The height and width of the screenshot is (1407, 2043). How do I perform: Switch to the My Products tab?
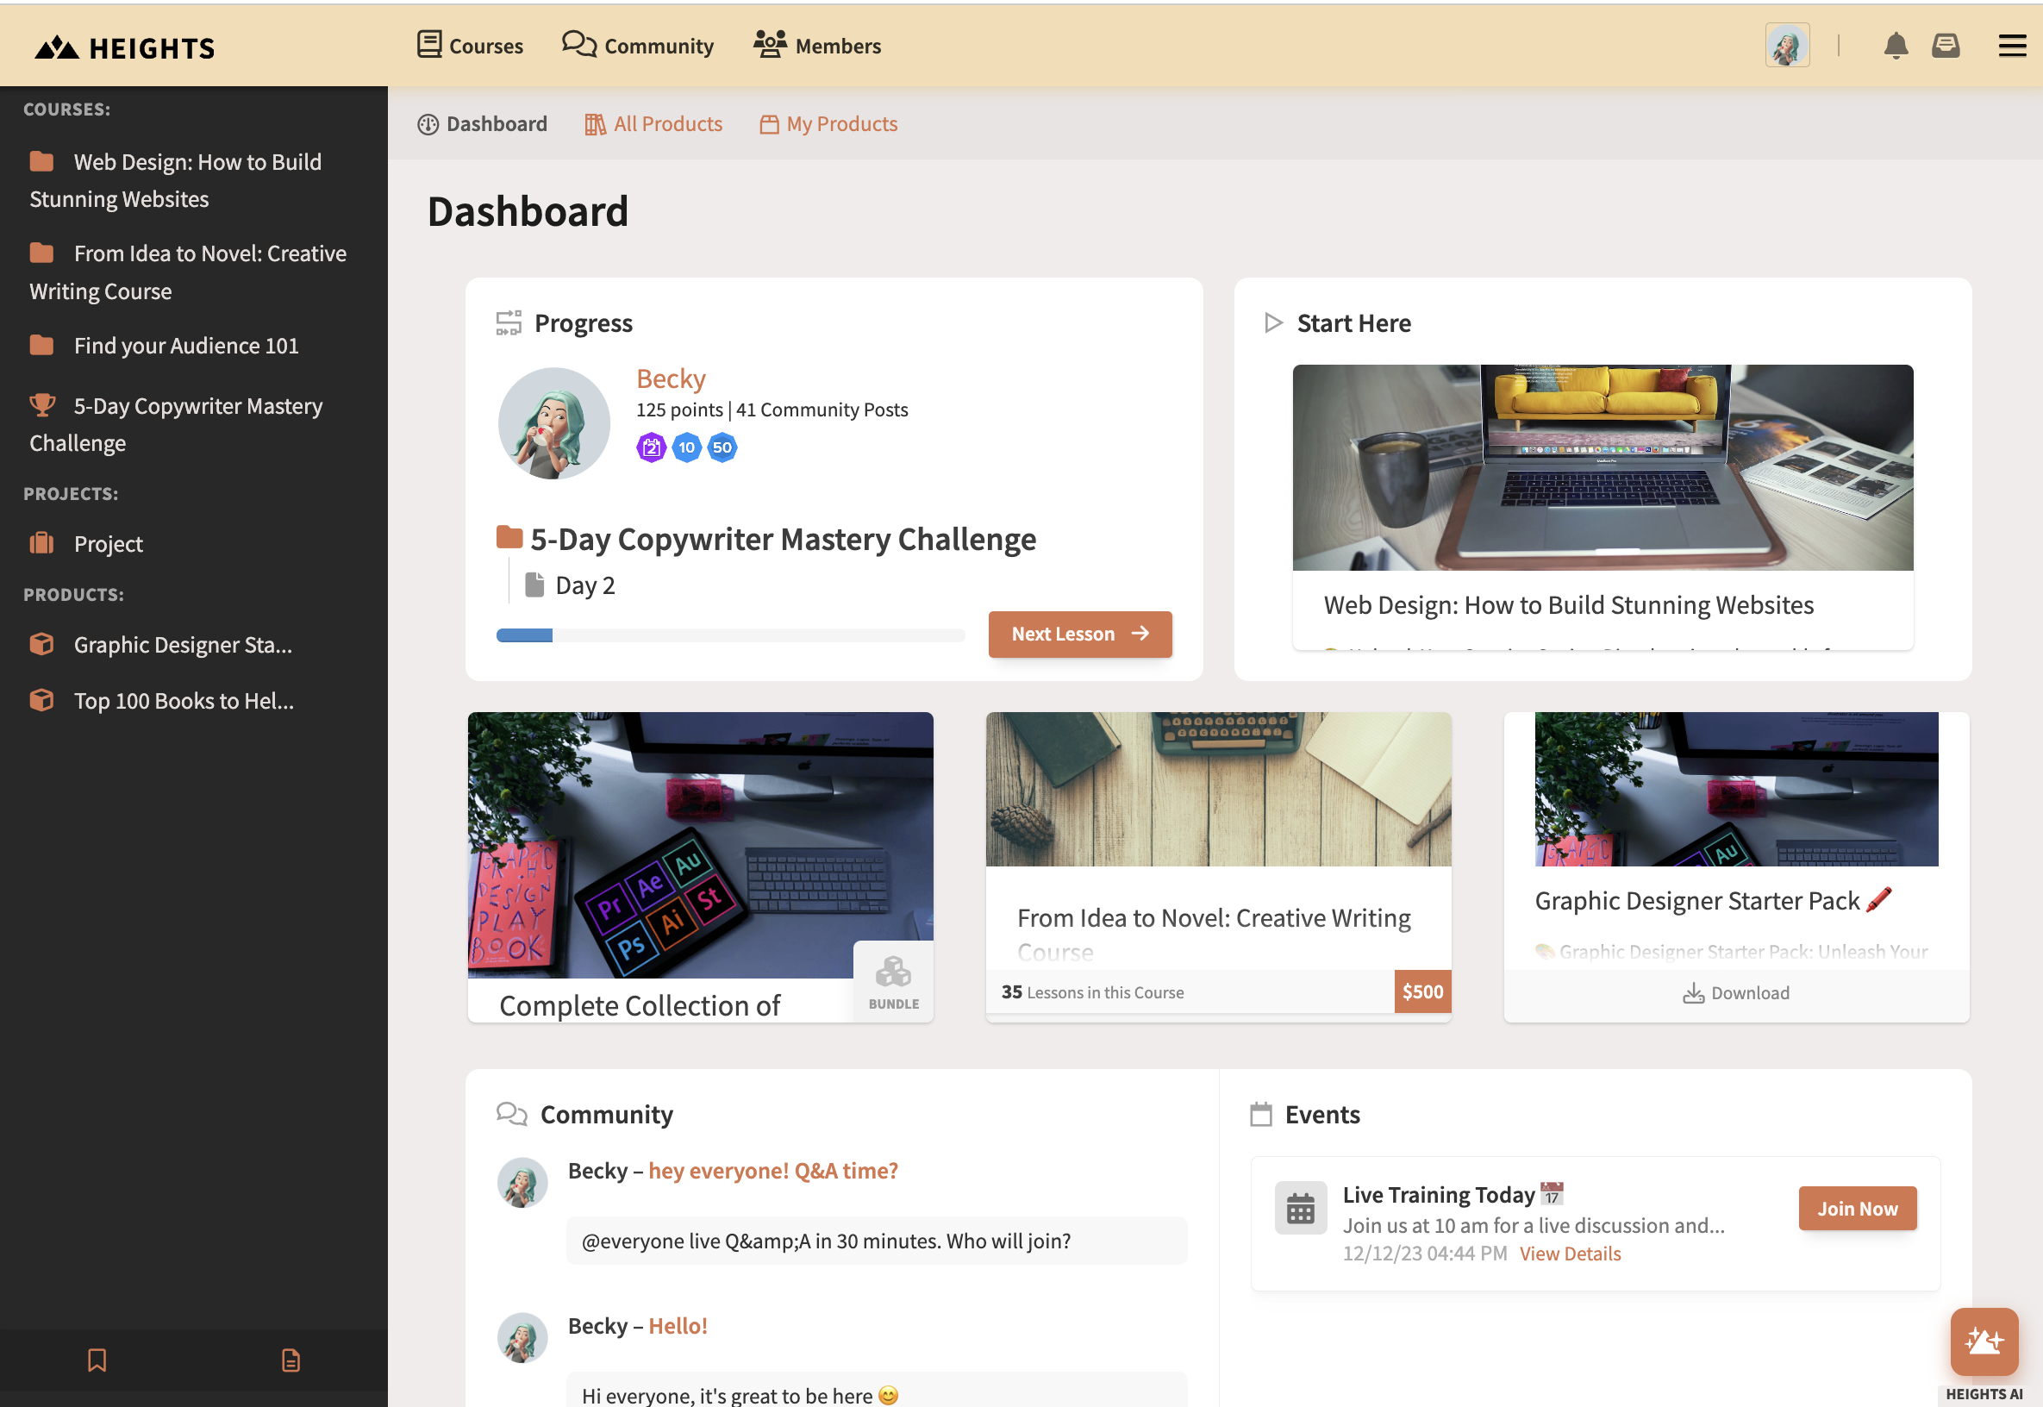828,124
